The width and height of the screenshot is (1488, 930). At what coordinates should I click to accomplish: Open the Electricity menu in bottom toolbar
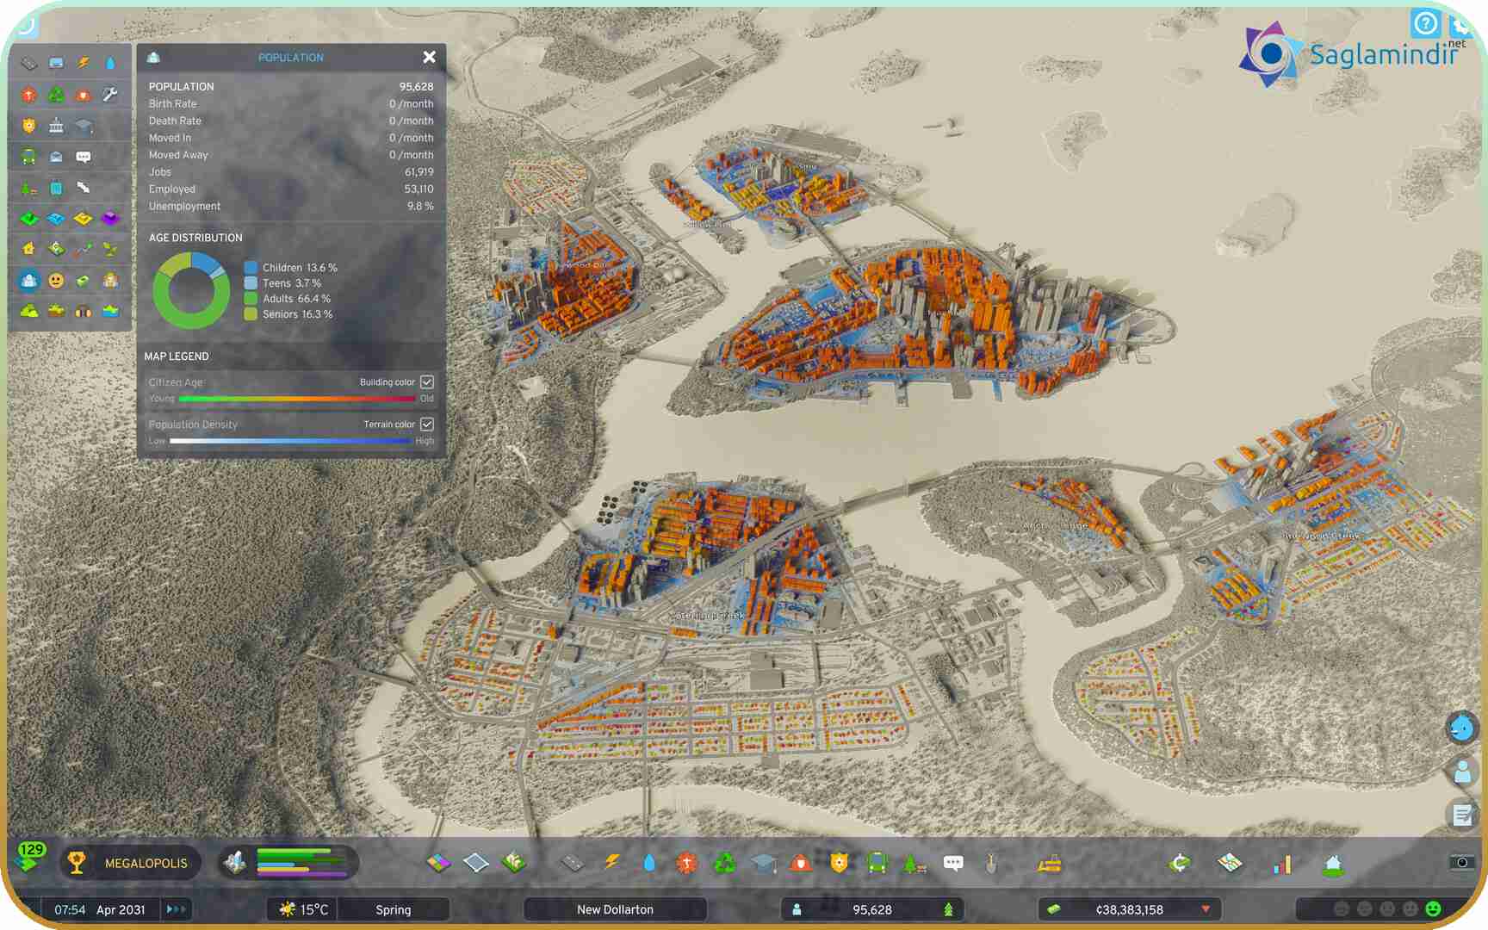coord(611,862)
